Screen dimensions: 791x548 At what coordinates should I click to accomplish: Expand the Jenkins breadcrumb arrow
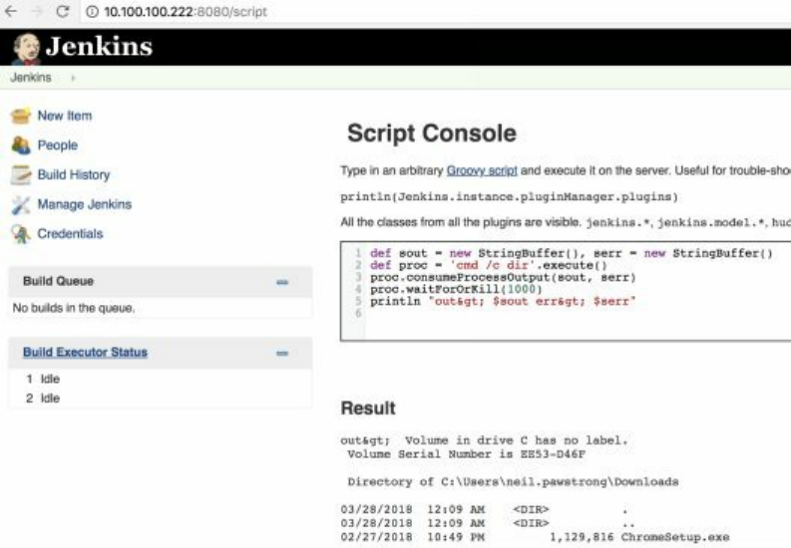tap(74, 77)
